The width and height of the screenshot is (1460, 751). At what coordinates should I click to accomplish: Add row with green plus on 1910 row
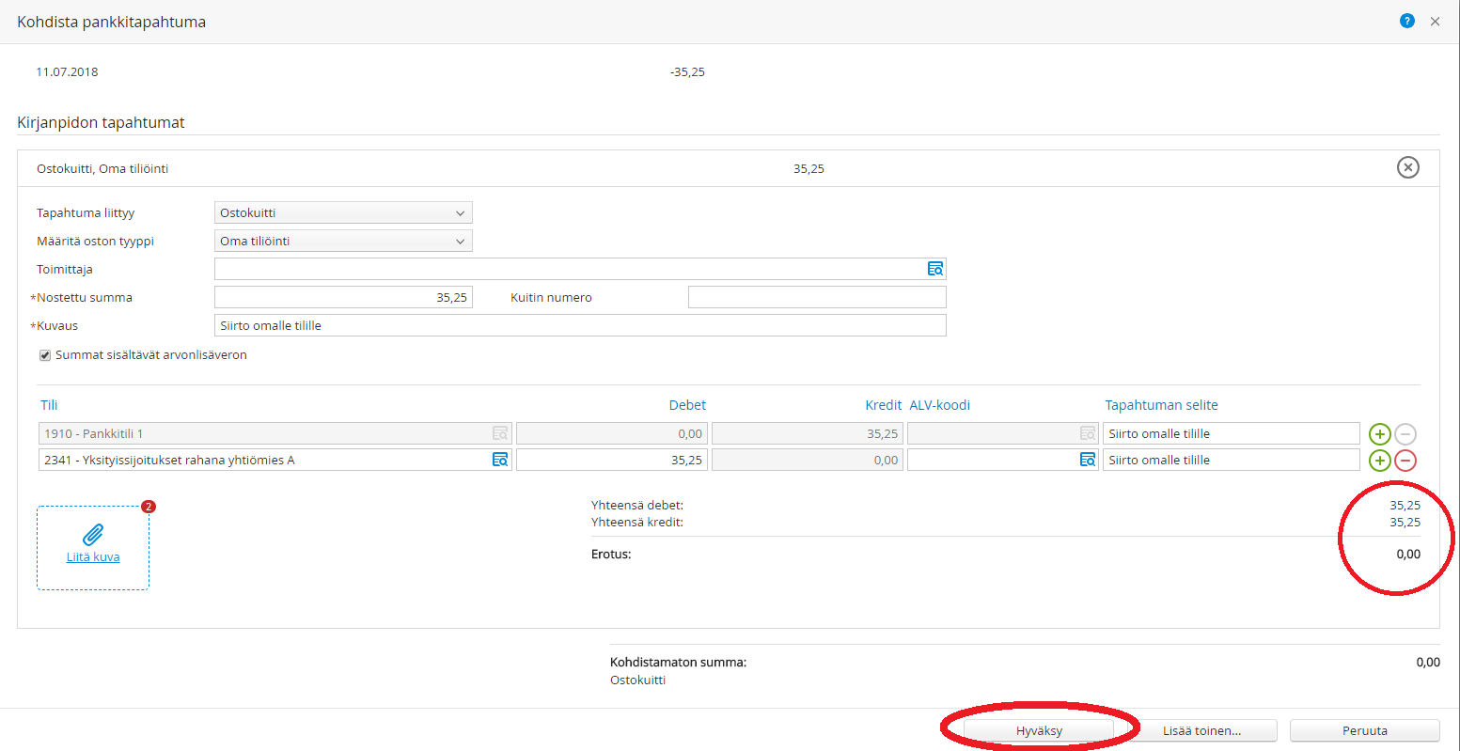[1379, 434]
